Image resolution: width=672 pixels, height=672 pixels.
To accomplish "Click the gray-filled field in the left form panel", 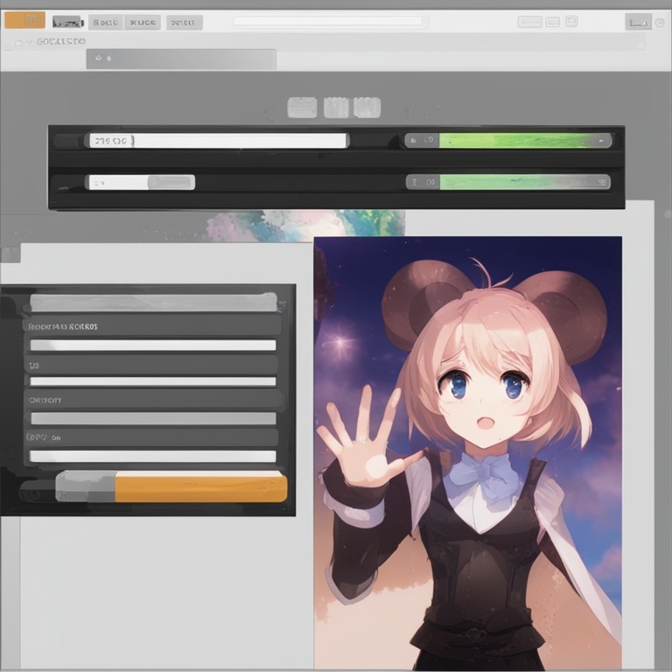I will [x=153, y=418].
